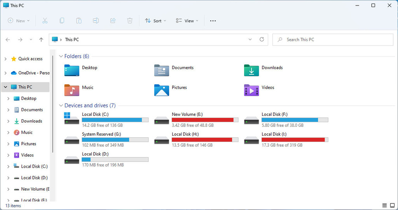The width and height of the screenshot is (398, 210).
Task: Select Local Disk (C:) drive icon
Action: point(72,118)
